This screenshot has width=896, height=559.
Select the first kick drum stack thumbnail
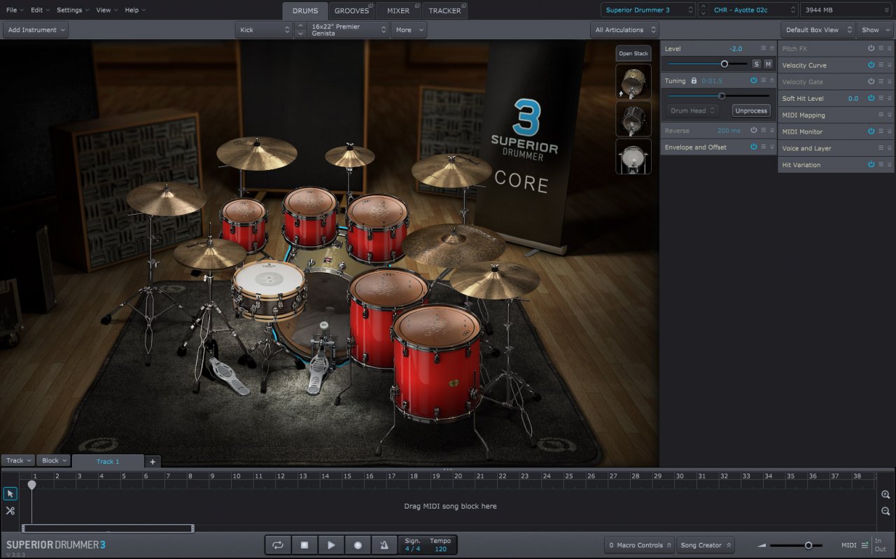tap(633, 82)
